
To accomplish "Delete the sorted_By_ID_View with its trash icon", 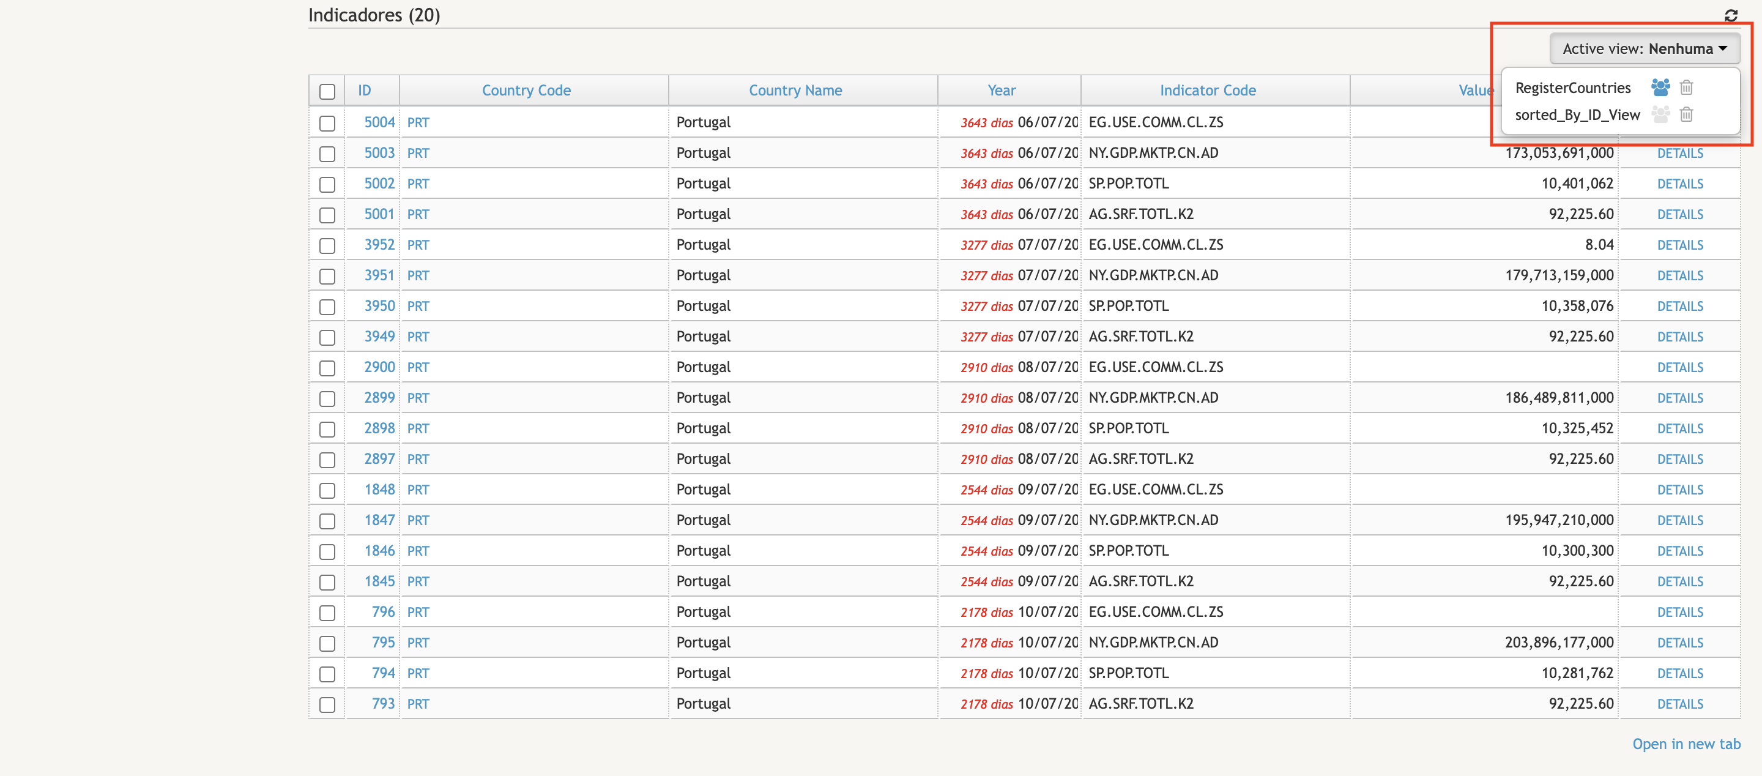I will [x=1686, y=114].
